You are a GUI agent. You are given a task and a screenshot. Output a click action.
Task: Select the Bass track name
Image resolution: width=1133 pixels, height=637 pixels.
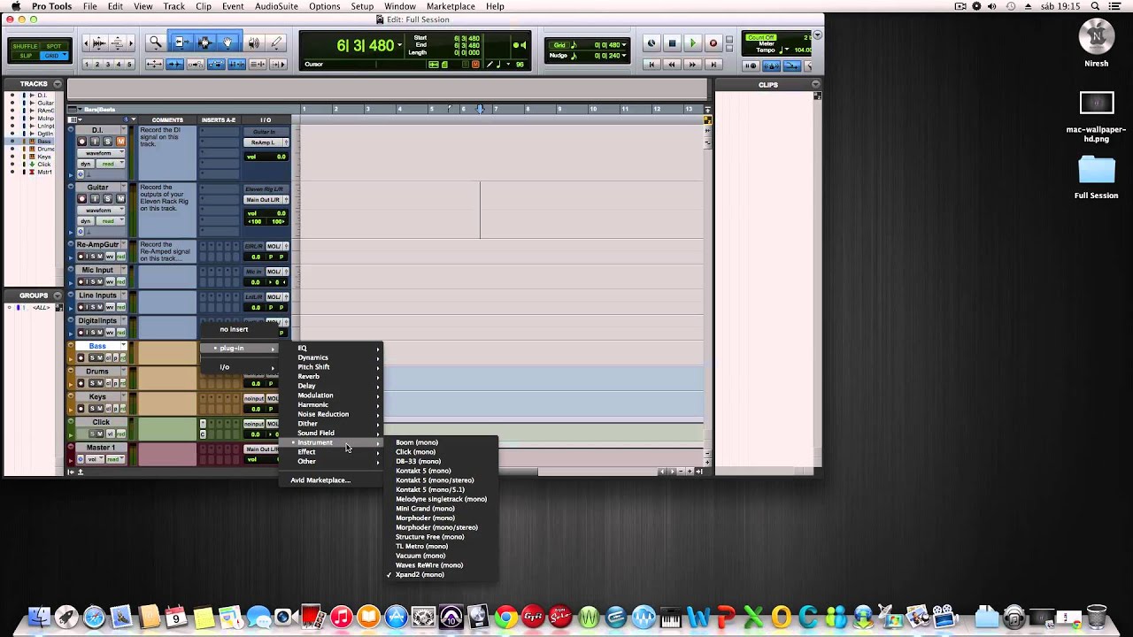click(97, 346)
